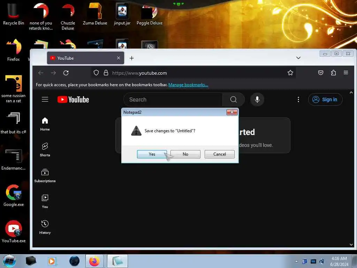
Task: Close the YouTube browser tab
Action: pyautogui.click(x=119, y=58)
